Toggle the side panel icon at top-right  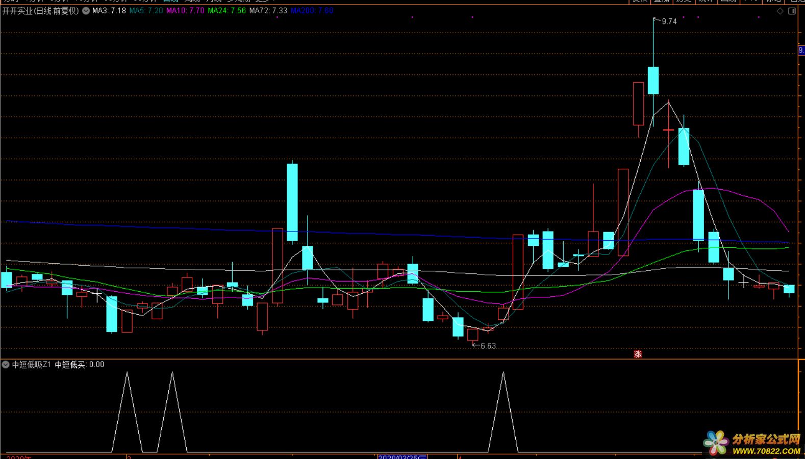tap(792, 11)
